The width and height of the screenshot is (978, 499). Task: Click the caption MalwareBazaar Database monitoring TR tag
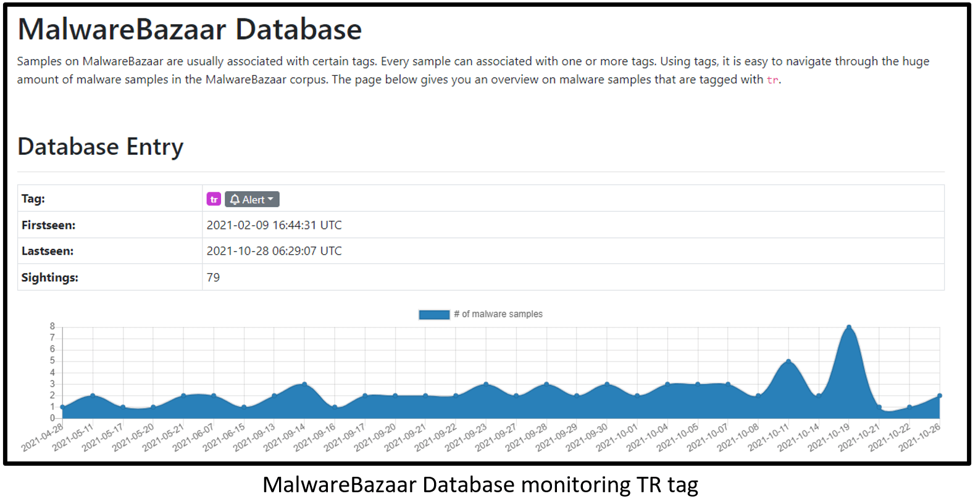click(480, 485)
